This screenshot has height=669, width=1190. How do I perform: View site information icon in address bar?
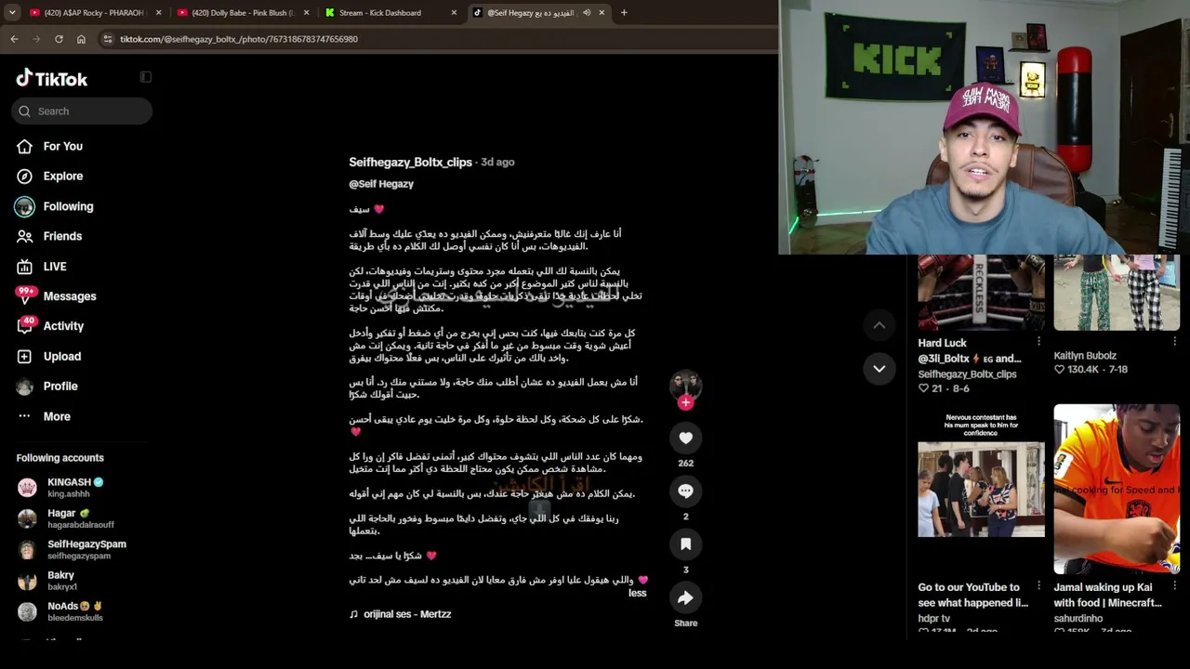(108, 39)
